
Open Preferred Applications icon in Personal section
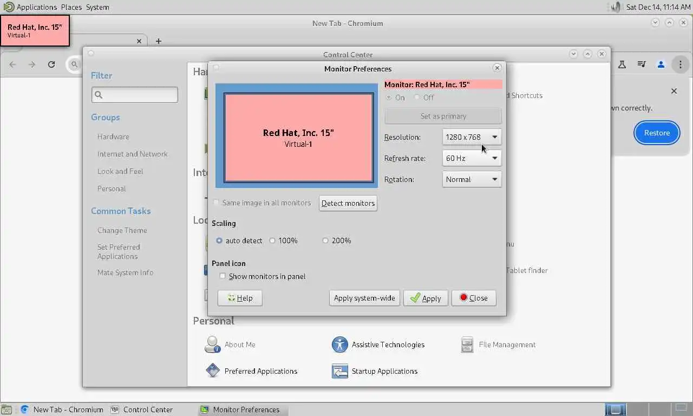click(251, 371)
